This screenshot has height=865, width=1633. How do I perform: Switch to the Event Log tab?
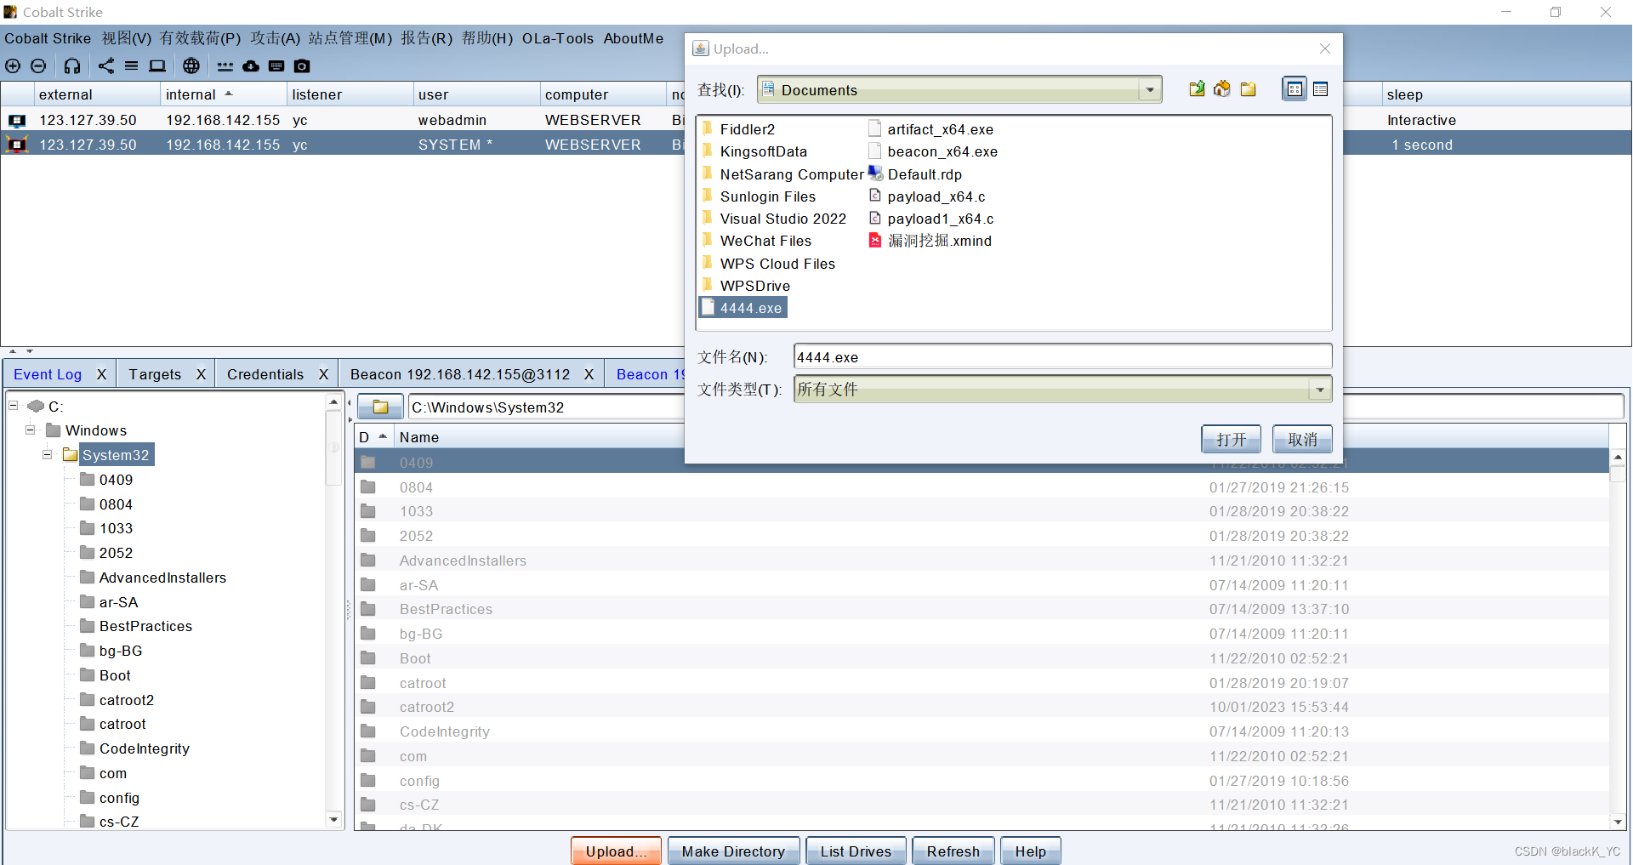48,374
